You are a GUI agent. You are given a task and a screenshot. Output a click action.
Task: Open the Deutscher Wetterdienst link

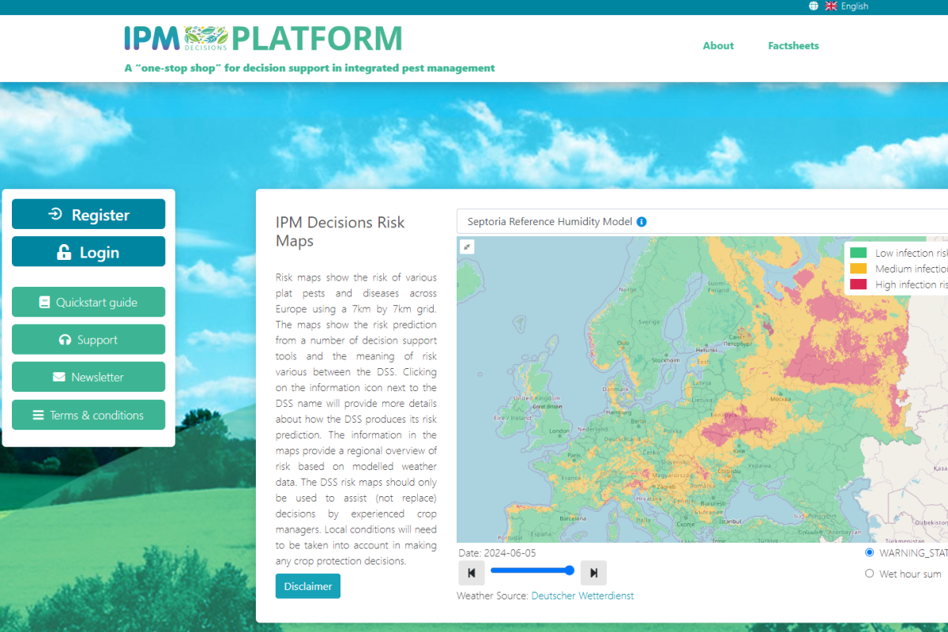click(582, 596)
